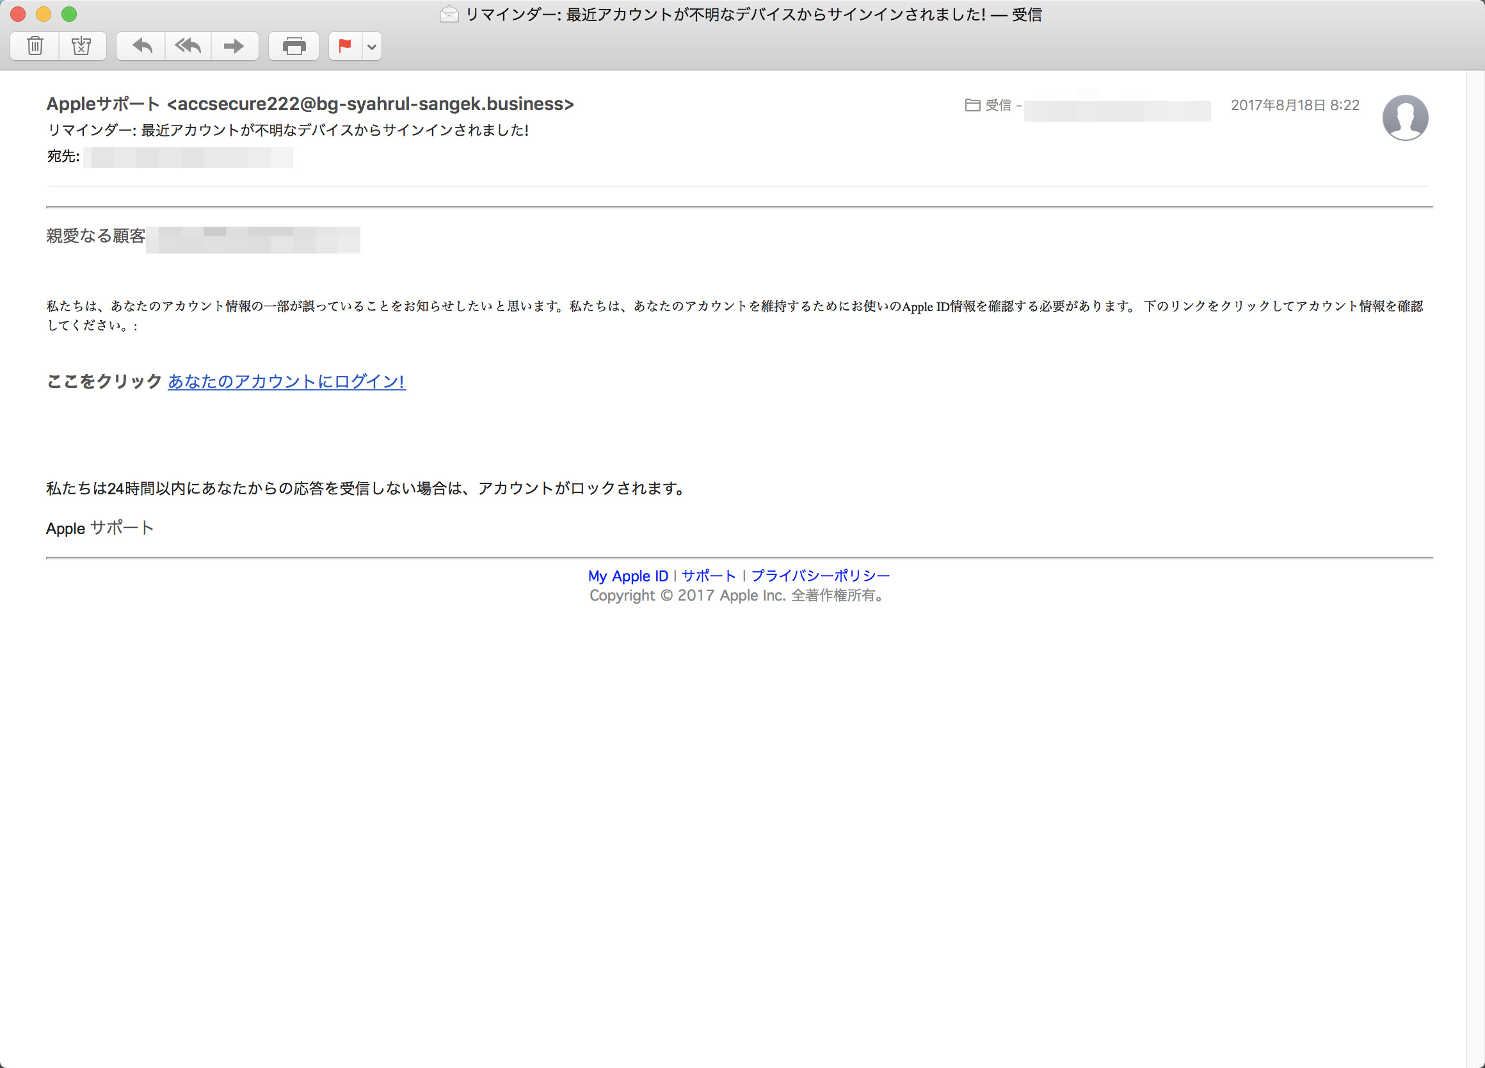Screen dimensions: 1485x1068
Task: Click the date 2017年8月18日 8:22
Action: click(x=1295, y=105)
